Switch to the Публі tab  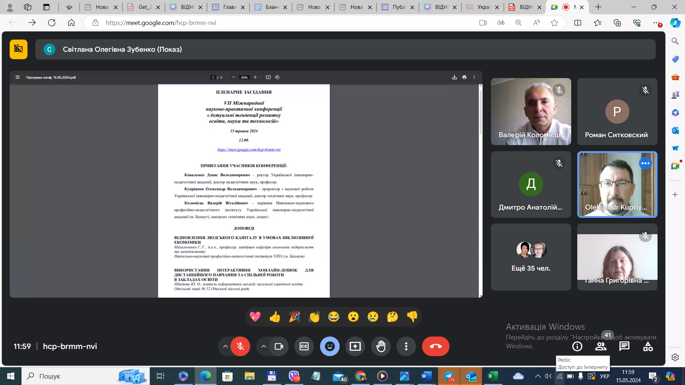(398, 7)
